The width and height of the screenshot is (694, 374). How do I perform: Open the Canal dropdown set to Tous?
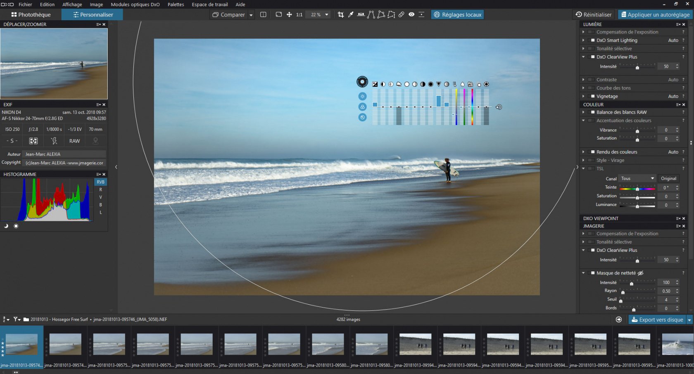637,178
